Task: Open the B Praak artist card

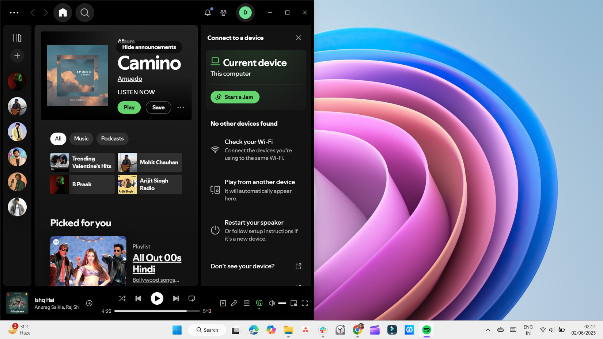Action: point(82,184)
